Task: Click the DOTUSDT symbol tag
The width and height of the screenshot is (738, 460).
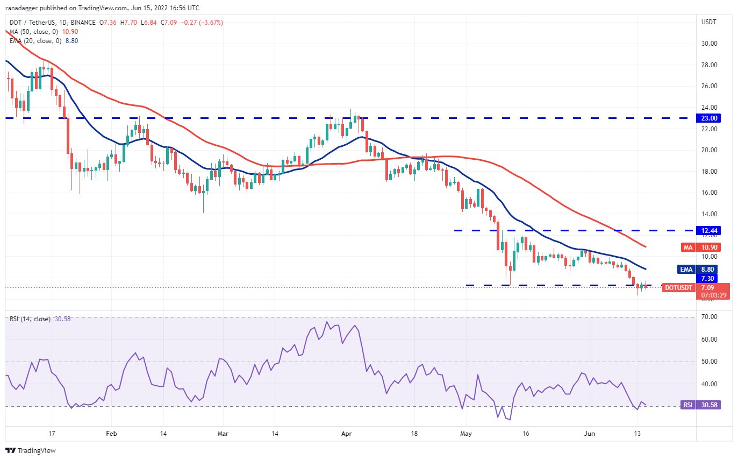Action: click(x=678, y=287)
